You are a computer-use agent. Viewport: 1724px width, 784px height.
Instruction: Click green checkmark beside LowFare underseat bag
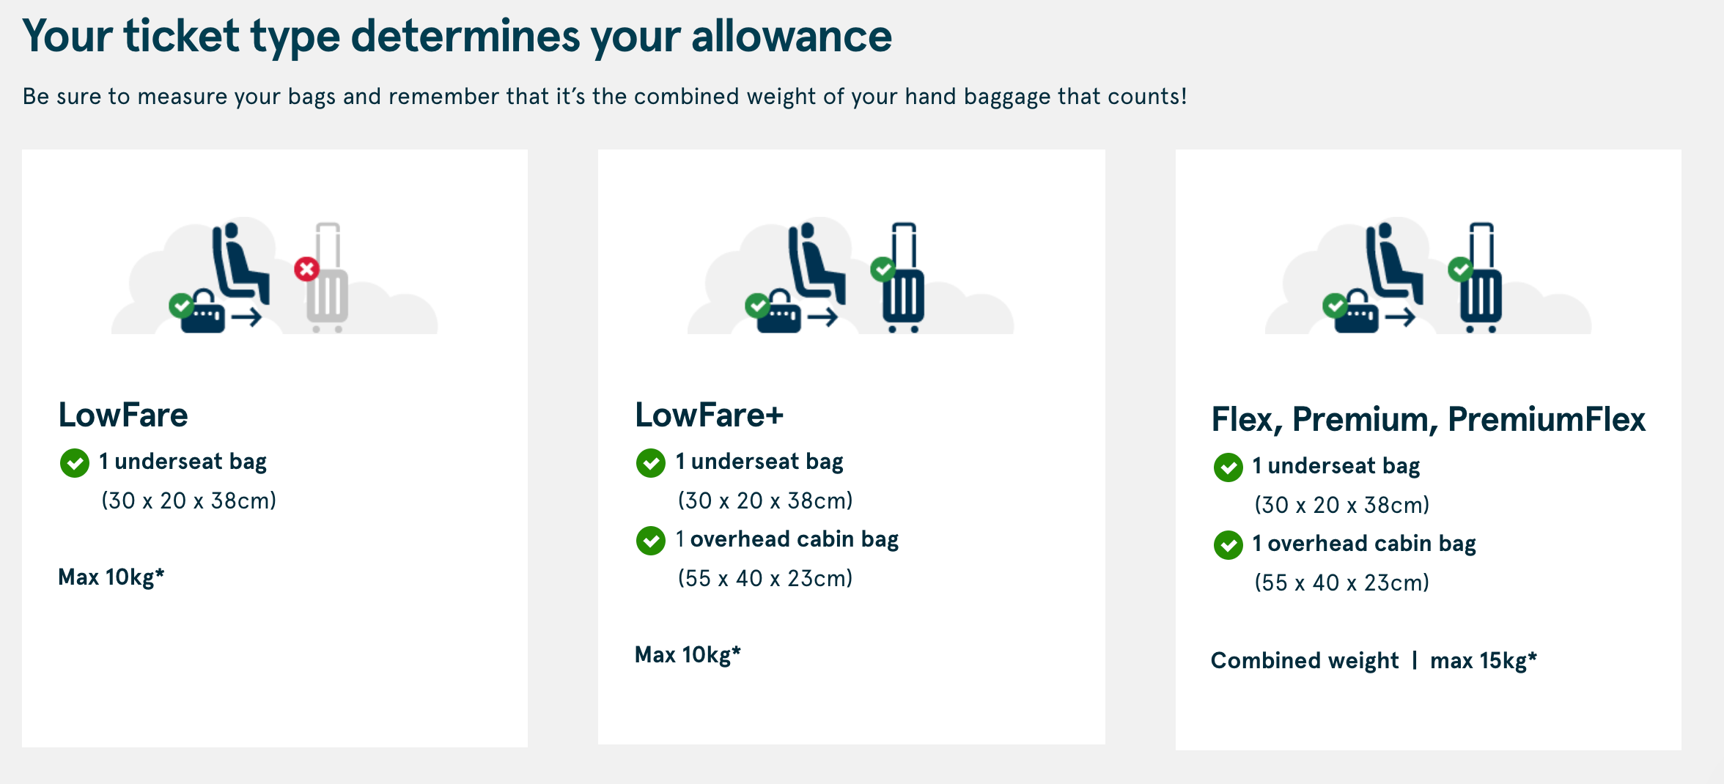pyautogui.click(x=74, y=463)
